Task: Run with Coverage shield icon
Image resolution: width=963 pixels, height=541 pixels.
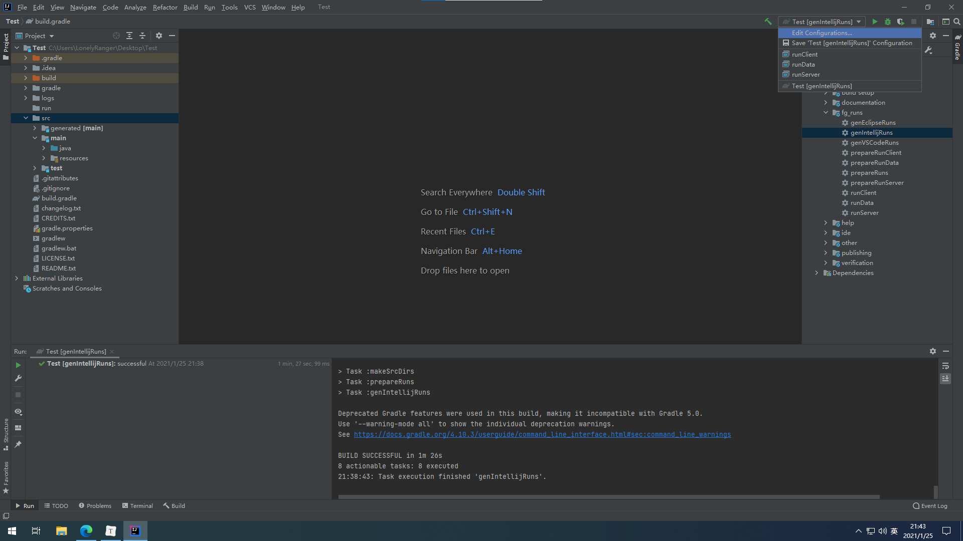Action: pos(901,22)
